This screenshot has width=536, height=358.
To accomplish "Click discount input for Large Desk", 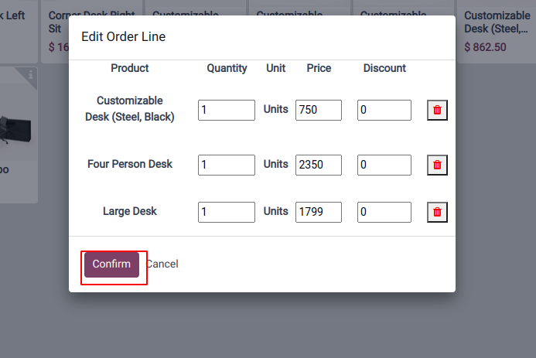I will [x=384, y=212].
